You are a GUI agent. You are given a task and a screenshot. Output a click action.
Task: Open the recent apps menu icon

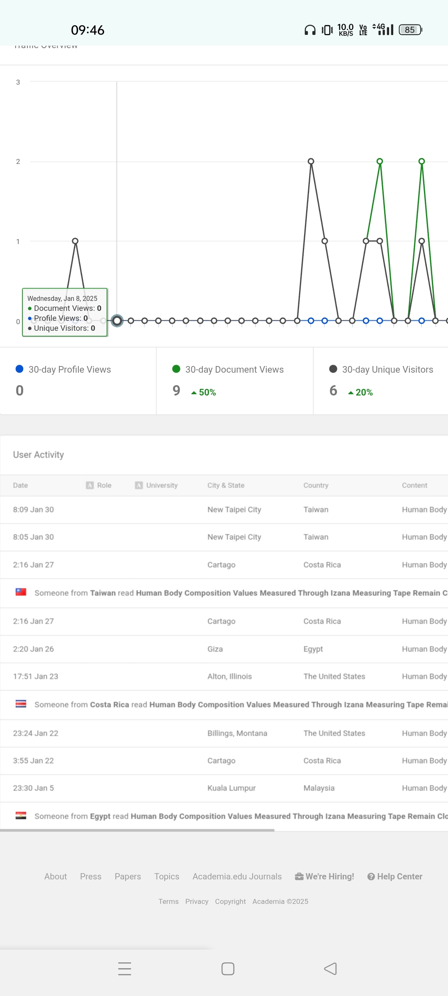pyautogui.click(x=124, y=969)
